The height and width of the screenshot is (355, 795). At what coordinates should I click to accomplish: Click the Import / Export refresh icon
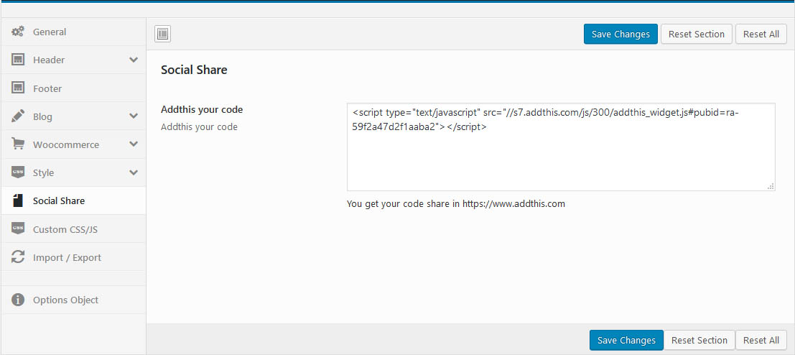19,257
